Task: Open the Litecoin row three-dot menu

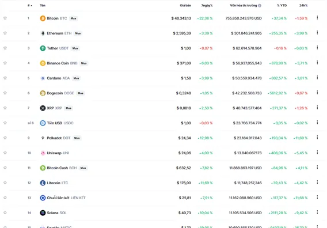Action: click(317, 182)
